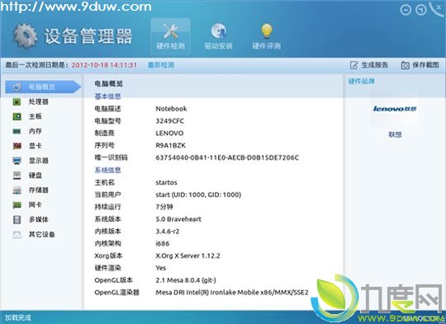446x324 pixels.
Task: Click the 生成报告 generate report button
Action: tap(369, 65)
